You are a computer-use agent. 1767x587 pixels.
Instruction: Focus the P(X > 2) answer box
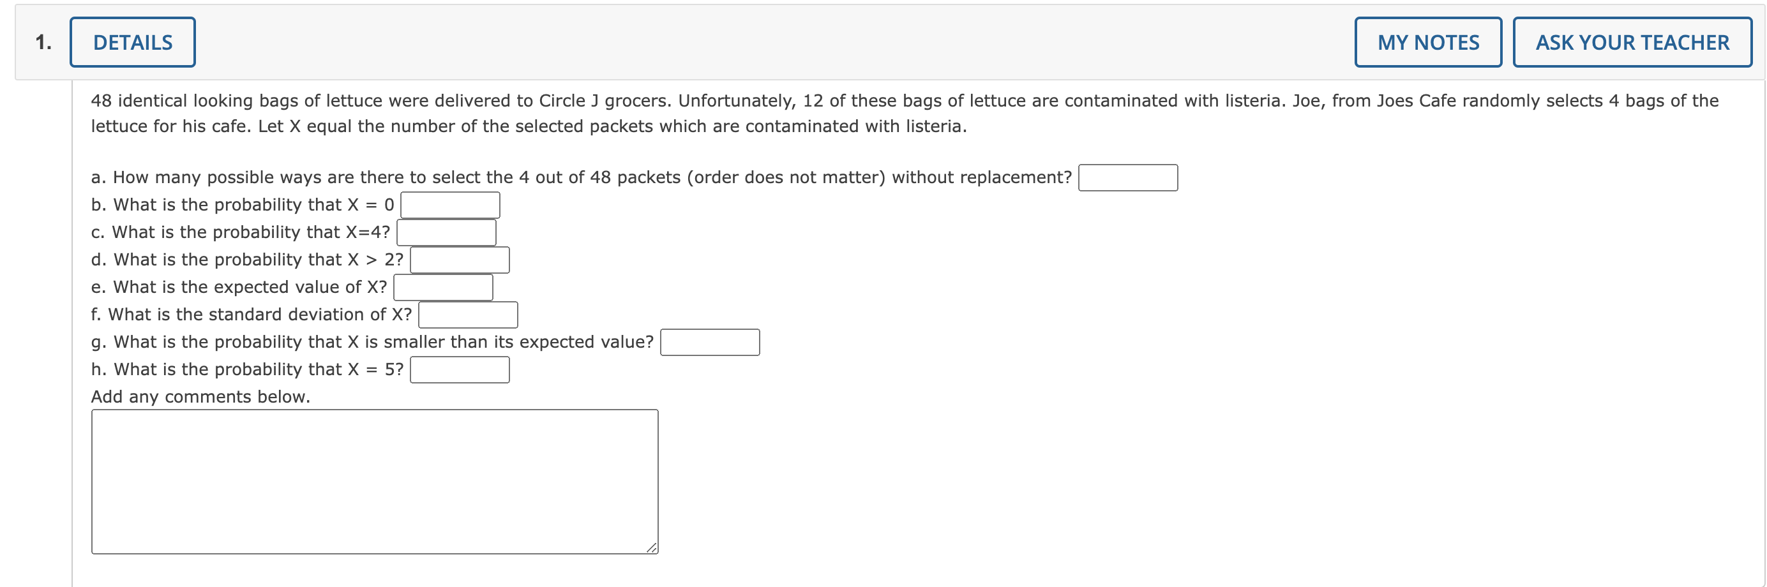coord(459,259)
